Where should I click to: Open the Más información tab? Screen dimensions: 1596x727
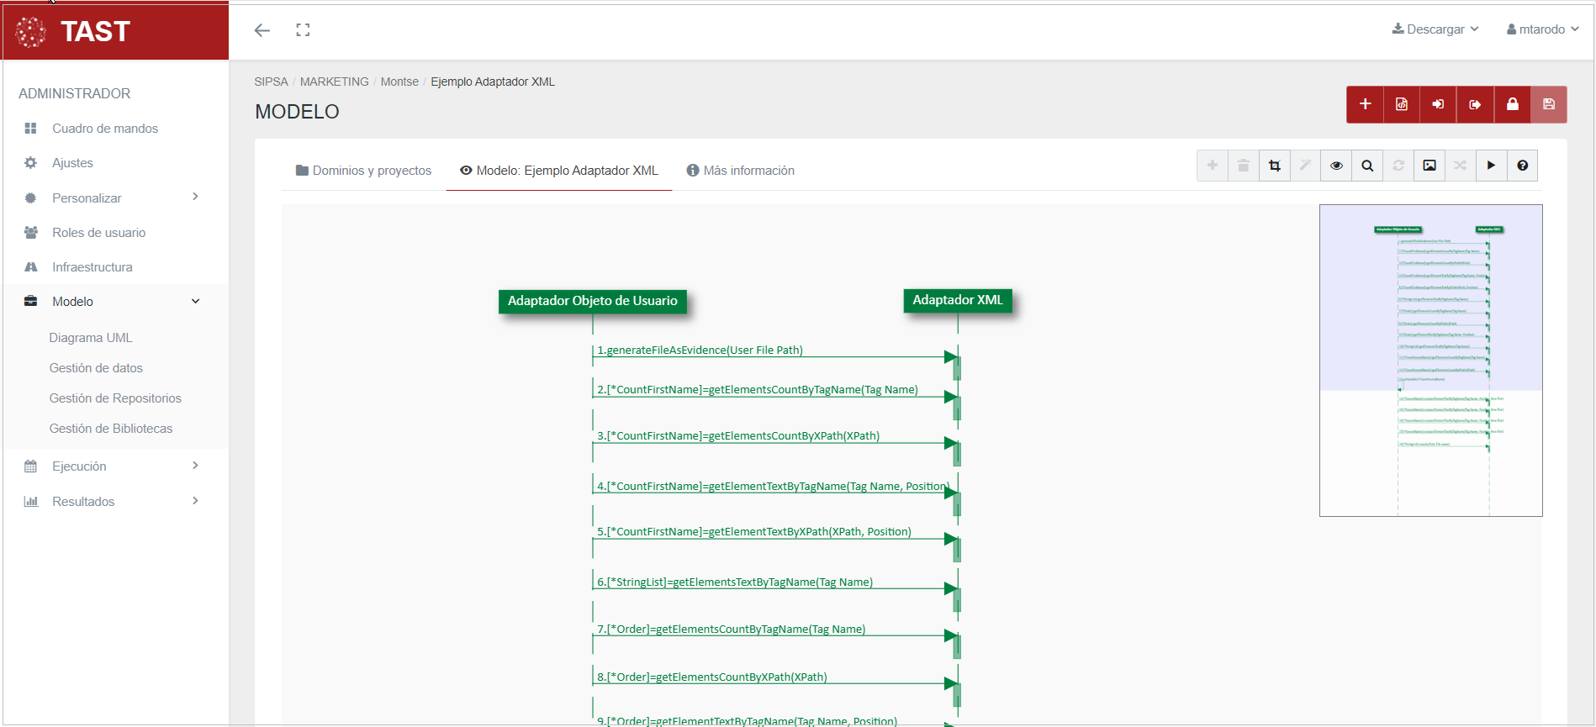[x=740, y=171]
